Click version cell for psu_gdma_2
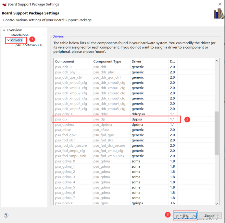Viewport: 225px width, 223px height. click(x=172, y=172)
